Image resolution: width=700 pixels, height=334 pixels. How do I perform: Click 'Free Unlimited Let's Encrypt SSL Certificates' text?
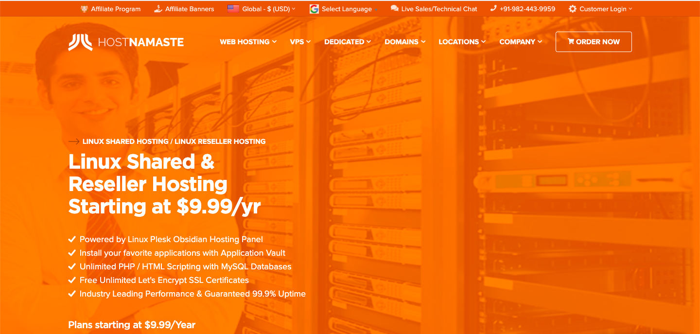[x=164, y=280]
